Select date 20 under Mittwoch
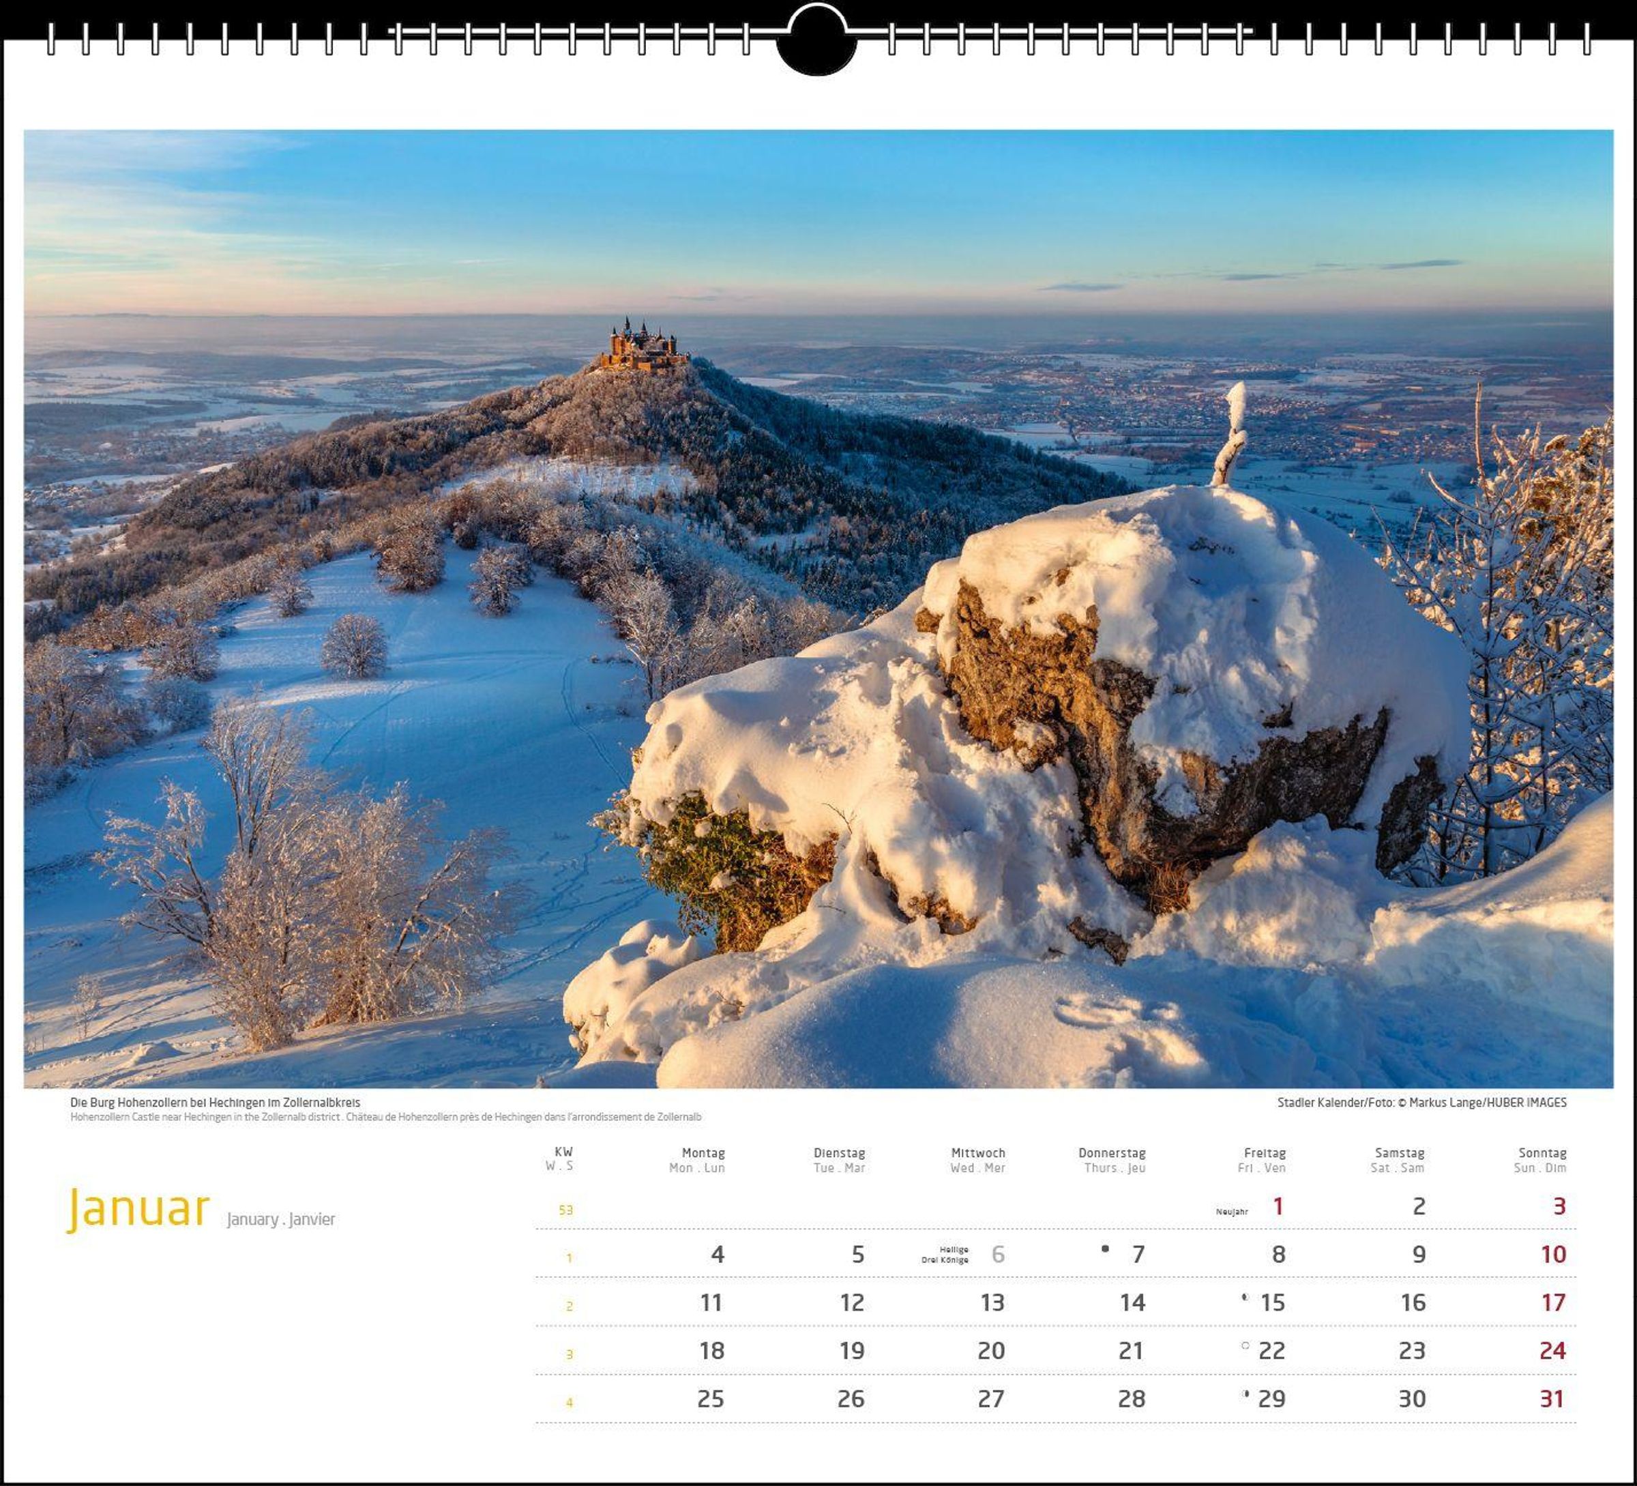The image size is (1637, 1486). tap(990, 1350)
